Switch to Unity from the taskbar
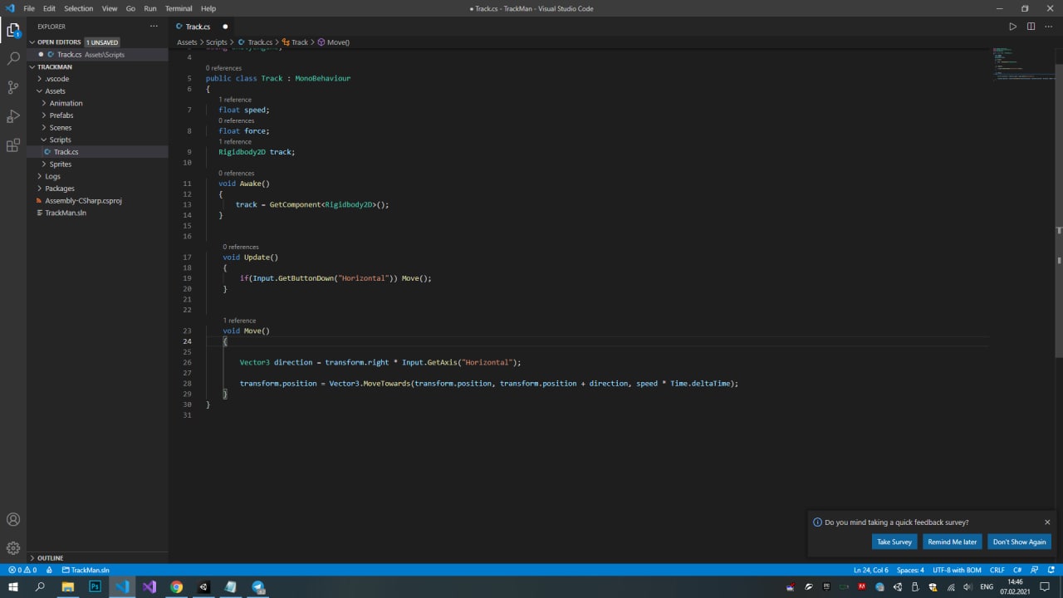This screenshot has width=1063, height=598. 203,586
